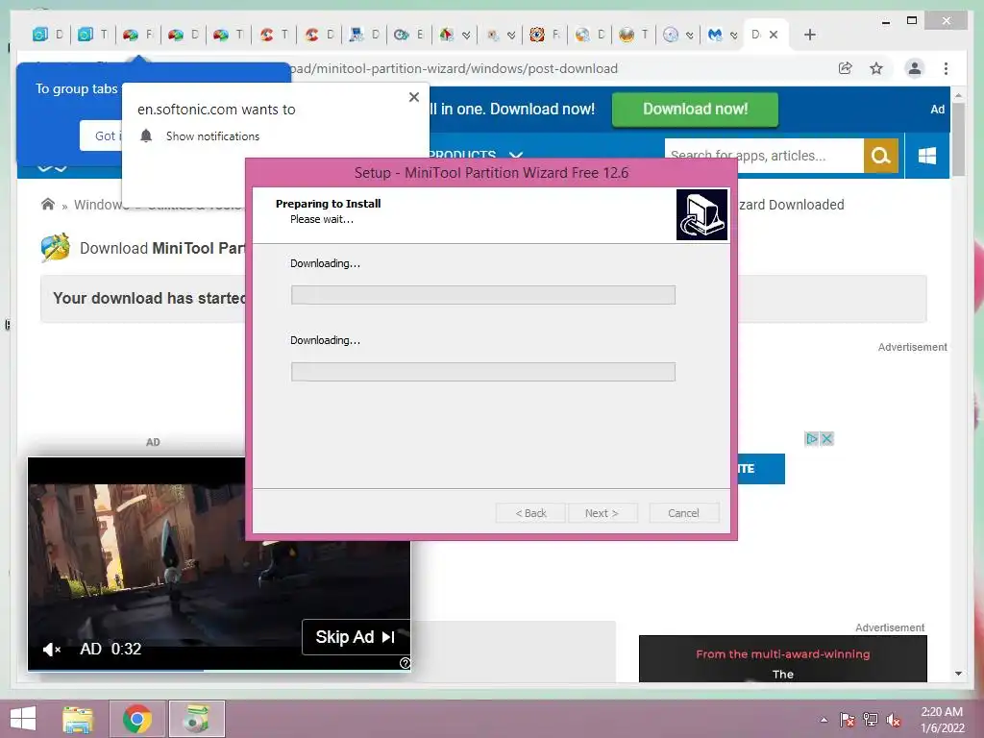Screen dimensions: 984x738
Task: Click the home breadcrumb icon
Action: (48, 204)
